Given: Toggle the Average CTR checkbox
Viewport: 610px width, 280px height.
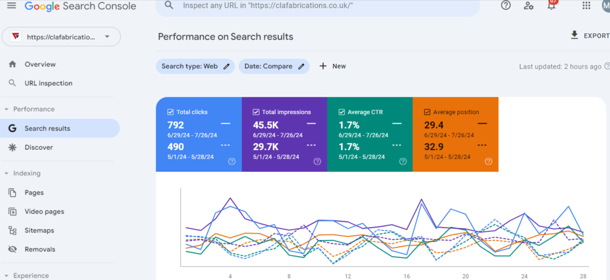Looking at the screenshot, I should pos(342,112).
